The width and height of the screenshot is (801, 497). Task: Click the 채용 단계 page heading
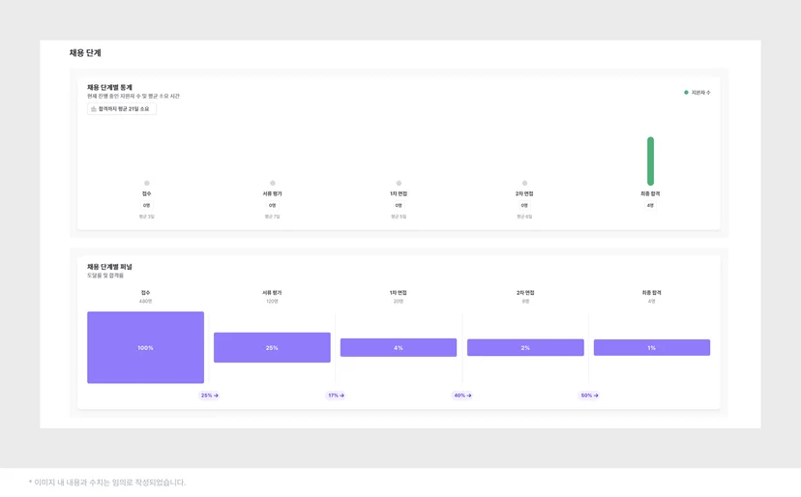85,52
